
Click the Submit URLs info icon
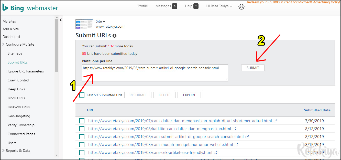(x=114, y=36)
